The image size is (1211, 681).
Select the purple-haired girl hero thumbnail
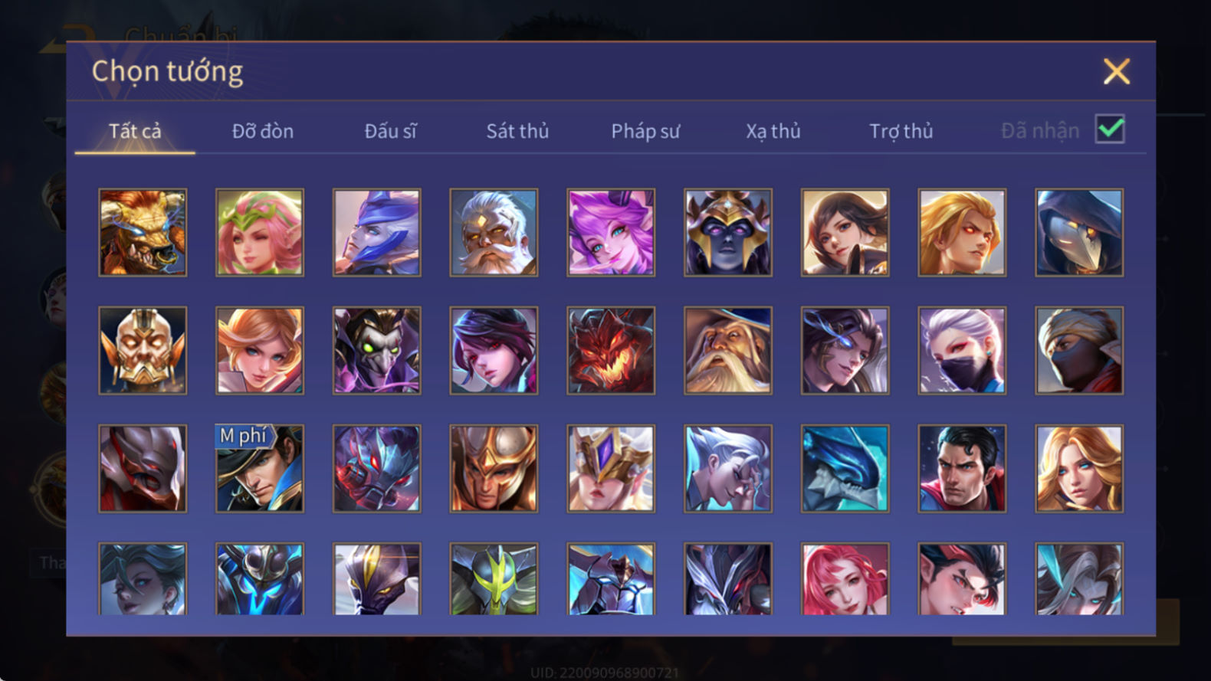coord(611,233)
